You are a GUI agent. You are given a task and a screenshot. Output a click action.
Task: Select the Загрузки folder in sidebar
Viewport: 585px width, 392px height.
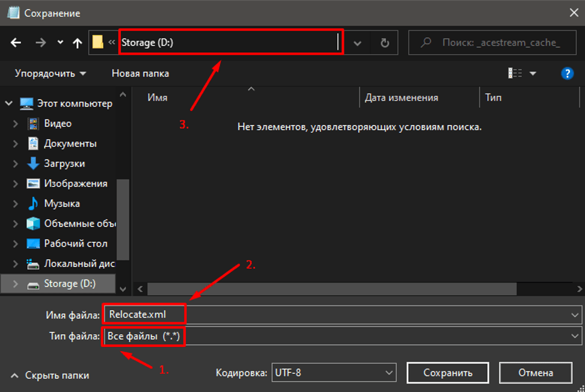[64, 164]
